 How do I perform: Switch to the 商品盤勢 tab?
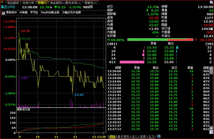click(13, 3)
